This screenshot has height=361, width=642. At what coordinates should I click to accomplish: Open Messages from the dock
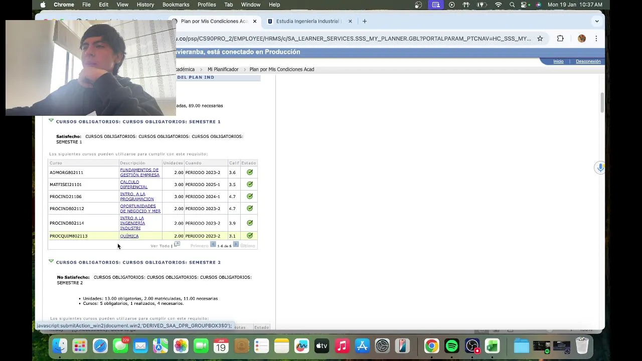(x=120, y=346)
